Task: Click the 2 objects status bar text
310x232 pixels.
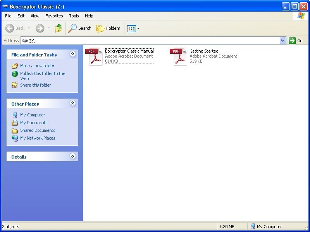Action: (11, 227)
